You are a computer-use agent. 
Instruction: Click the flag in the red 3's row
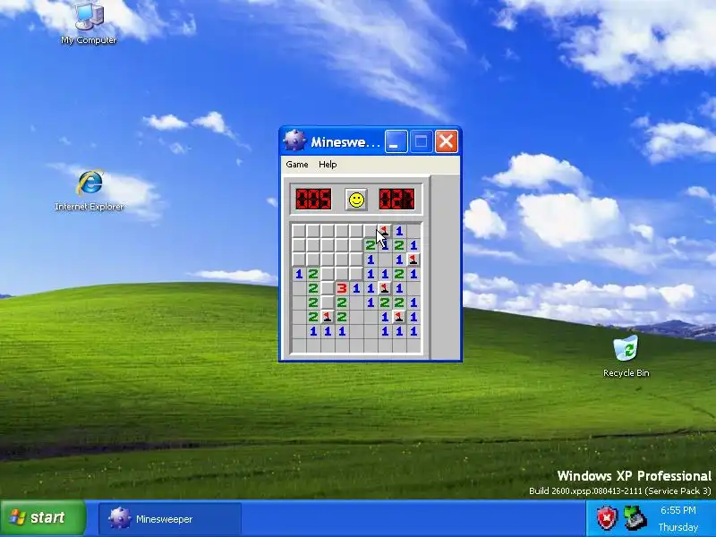(x=385, y=288)
